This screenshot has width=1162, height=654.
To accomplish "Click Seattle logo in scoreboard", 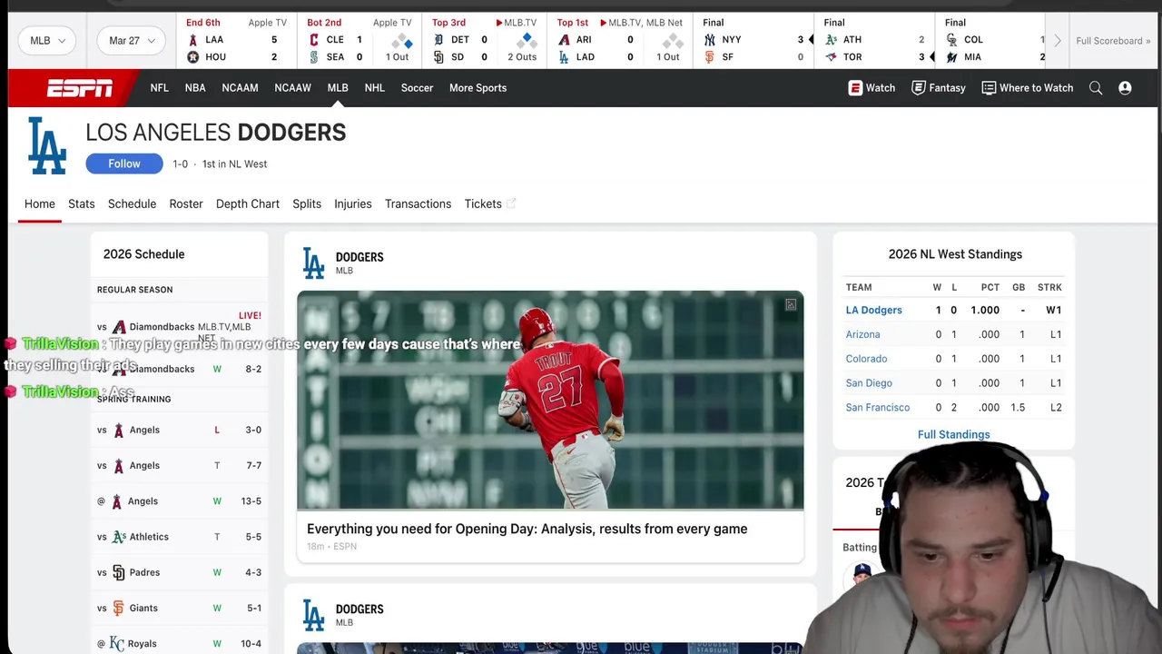I will coord(314,57).
